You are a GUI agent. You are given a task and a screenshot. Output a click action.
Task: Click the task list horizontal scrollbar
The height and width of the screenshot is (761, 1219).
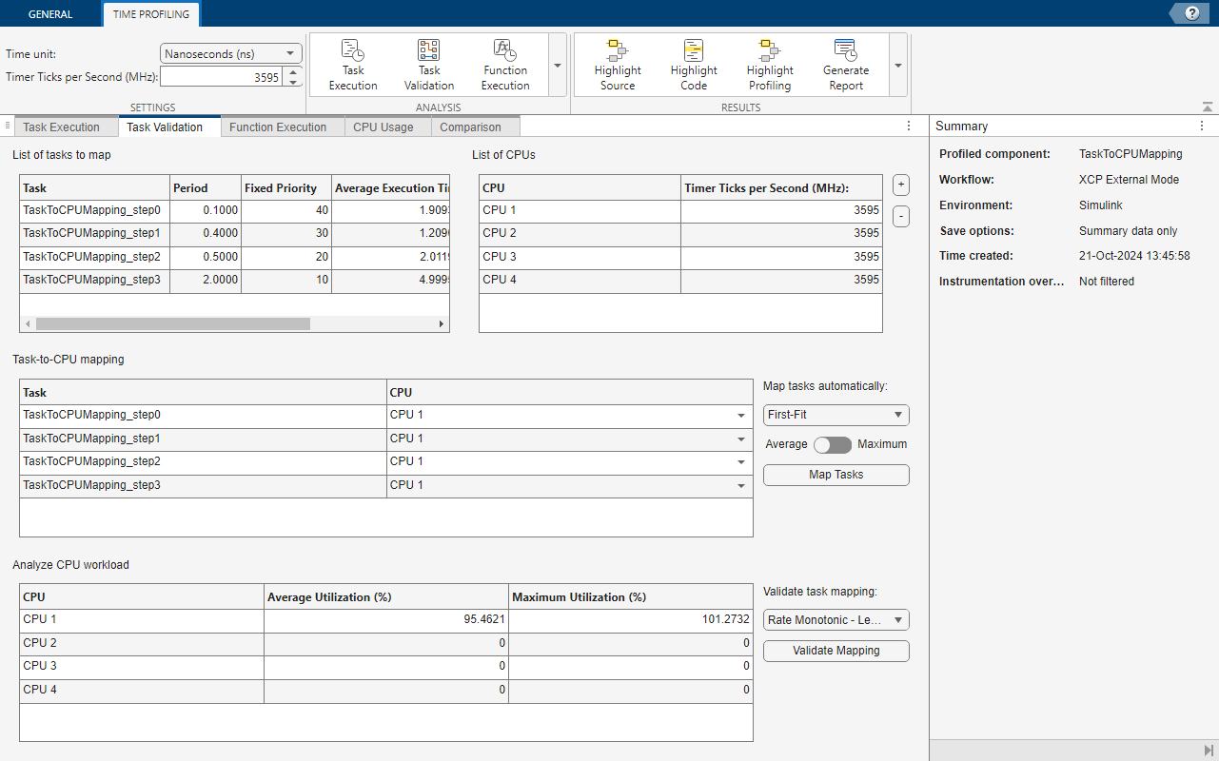click(x=173, y=324)
